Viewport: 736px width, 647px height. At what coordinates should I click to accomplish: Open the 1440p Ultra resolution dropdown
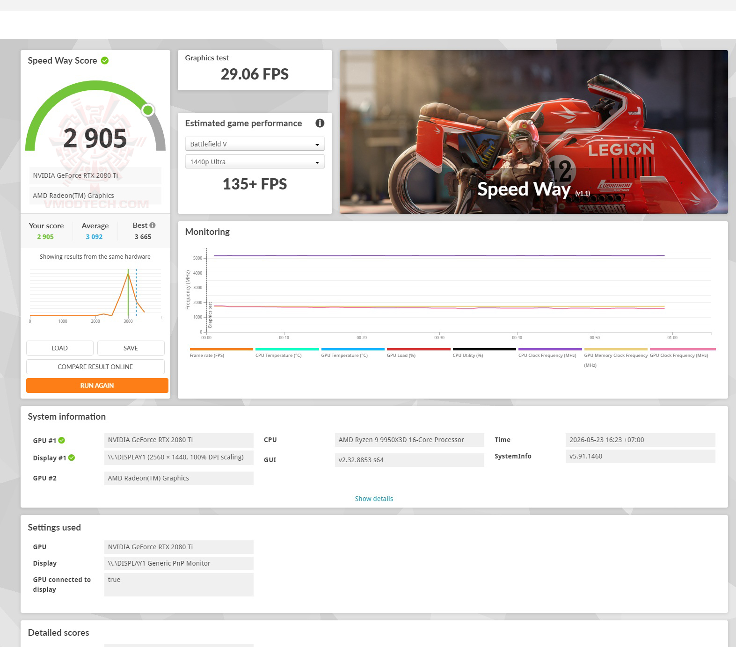click(x=255, y=162)
